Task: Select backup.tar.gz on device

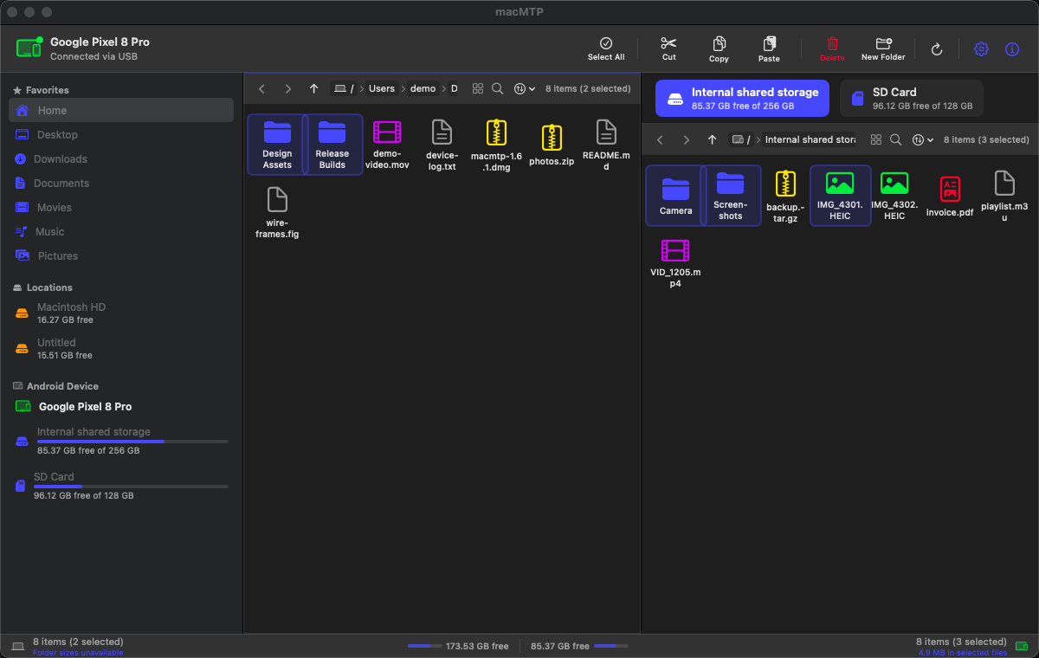Action: click(x=785, y=196)
